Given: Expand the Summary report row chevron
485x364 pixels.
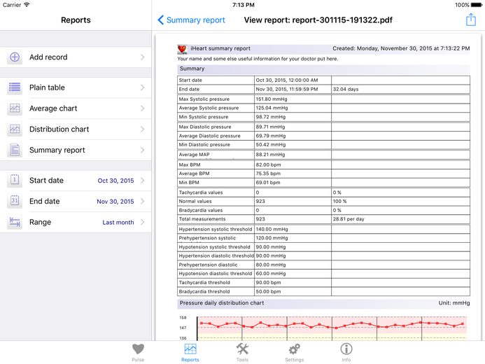Looking at the screenshot, I should tap(142, 150).
